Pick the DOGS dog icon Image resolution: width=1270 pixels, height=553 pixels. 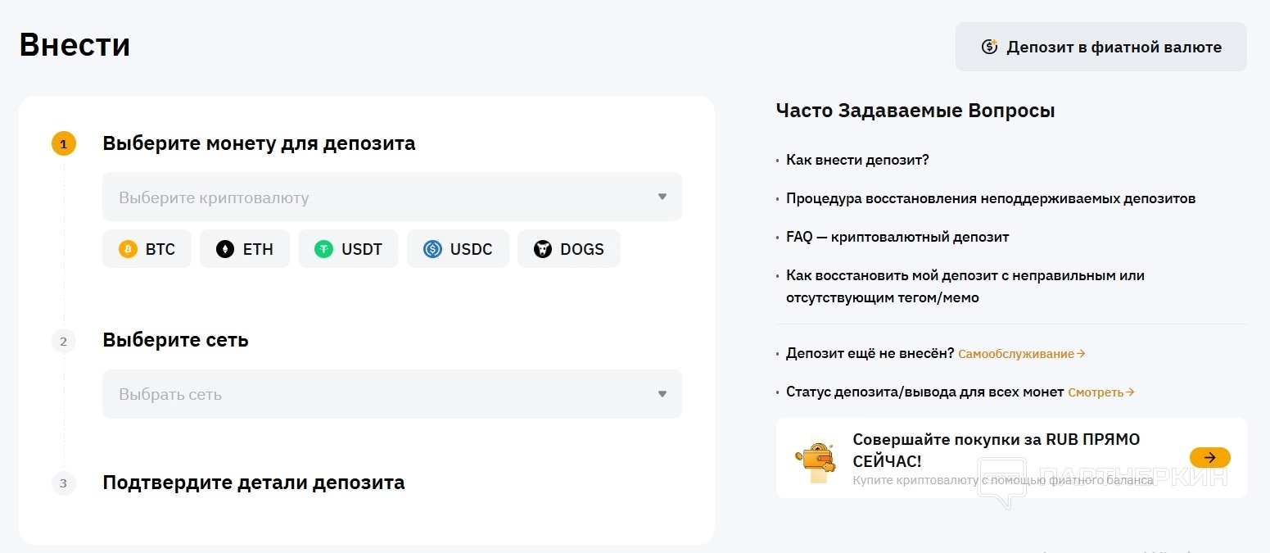543,249
